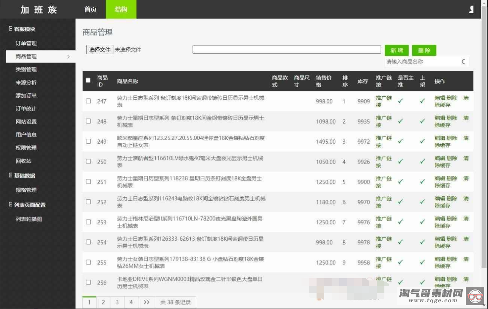The height and width of the screenshot is (309, 488).
Task: Click the 是否主推 checkmark for product 252
Action: click(x=401, y=202)
